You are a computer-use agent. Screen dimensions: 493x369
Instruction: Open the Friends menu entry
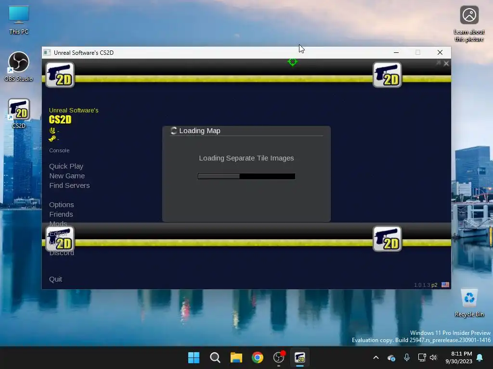pyautogui.click(x=61, y=214)
